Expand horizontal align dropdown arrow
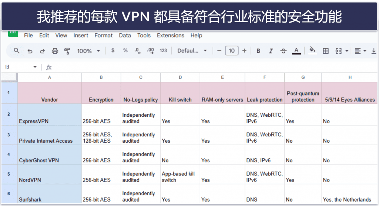Viewport: 379px width, 206px height. [365, 51]
